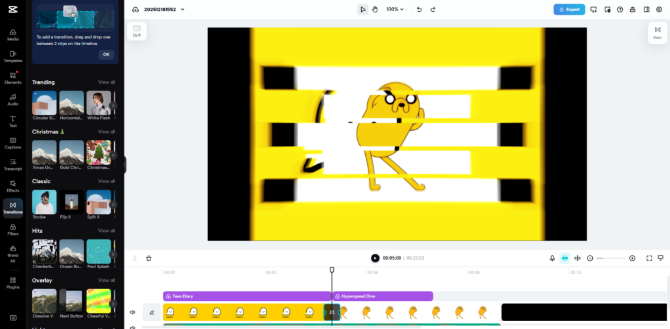Mute the main video track
Screen dimensions: 670x329
[x=133, y=313]
